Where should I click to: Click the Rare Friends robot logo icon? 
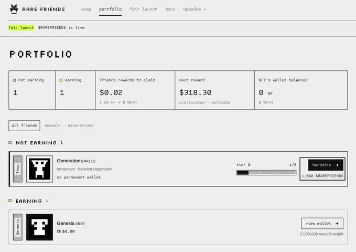[x=14, y=9]
